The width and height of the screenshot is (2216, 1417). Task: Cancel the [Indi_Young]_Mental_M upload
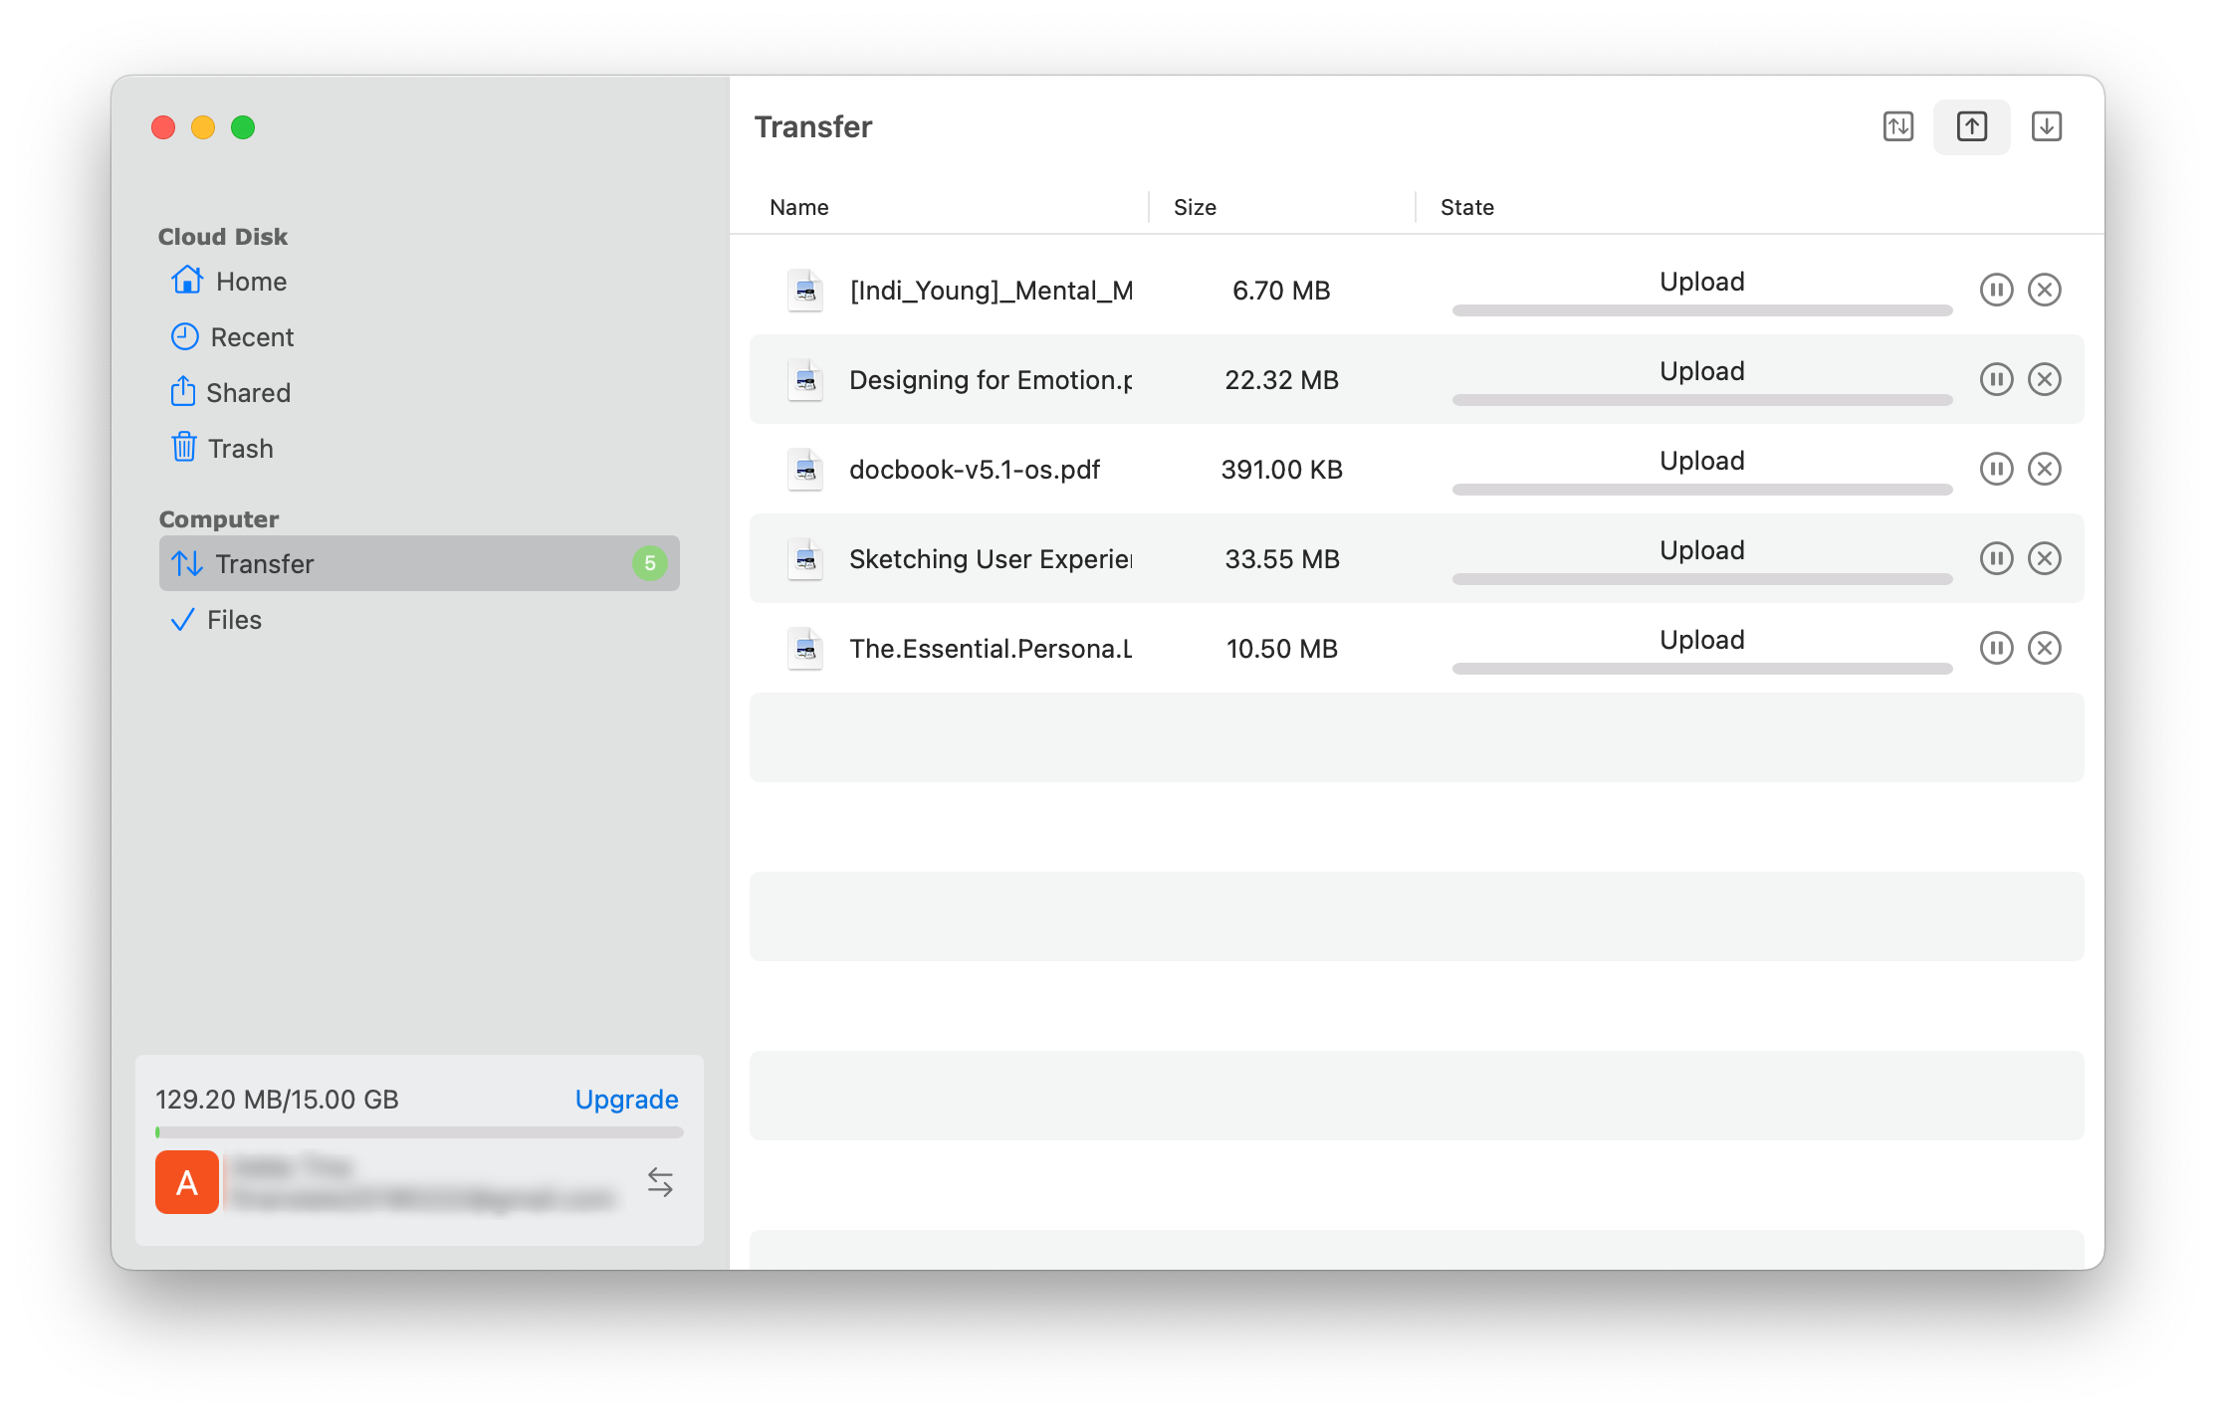click(x=2044, y=290)
